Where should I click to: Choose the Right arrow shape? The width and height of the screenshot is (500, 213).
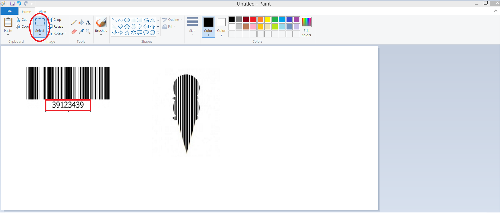point(140,26)
